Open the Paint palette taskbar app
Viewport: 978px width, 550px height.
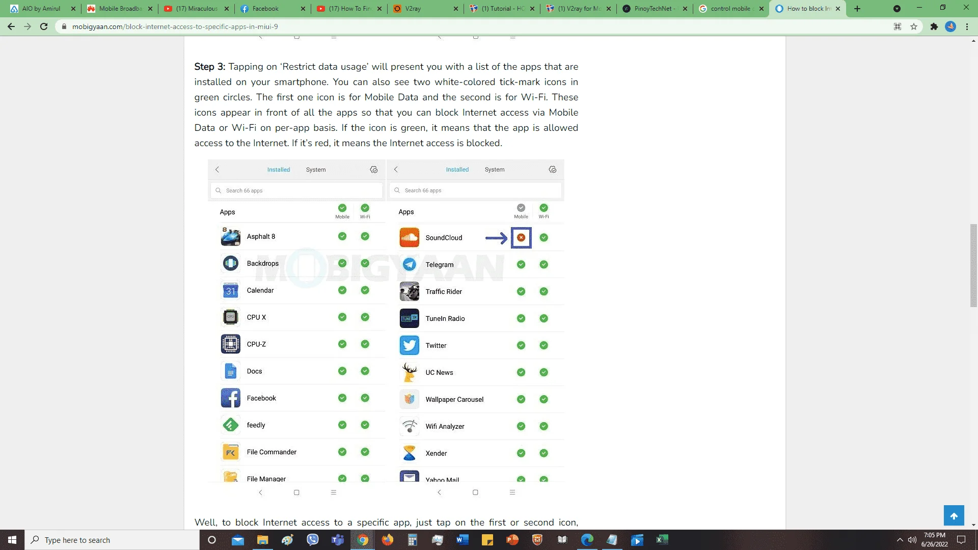pos(288,540)
